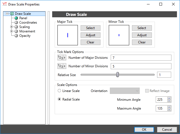Expand the Scaling tree node

11,27
